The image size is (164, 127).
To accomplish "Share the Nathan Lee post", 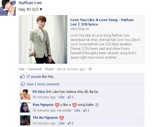I will click(x=49, y=69).
